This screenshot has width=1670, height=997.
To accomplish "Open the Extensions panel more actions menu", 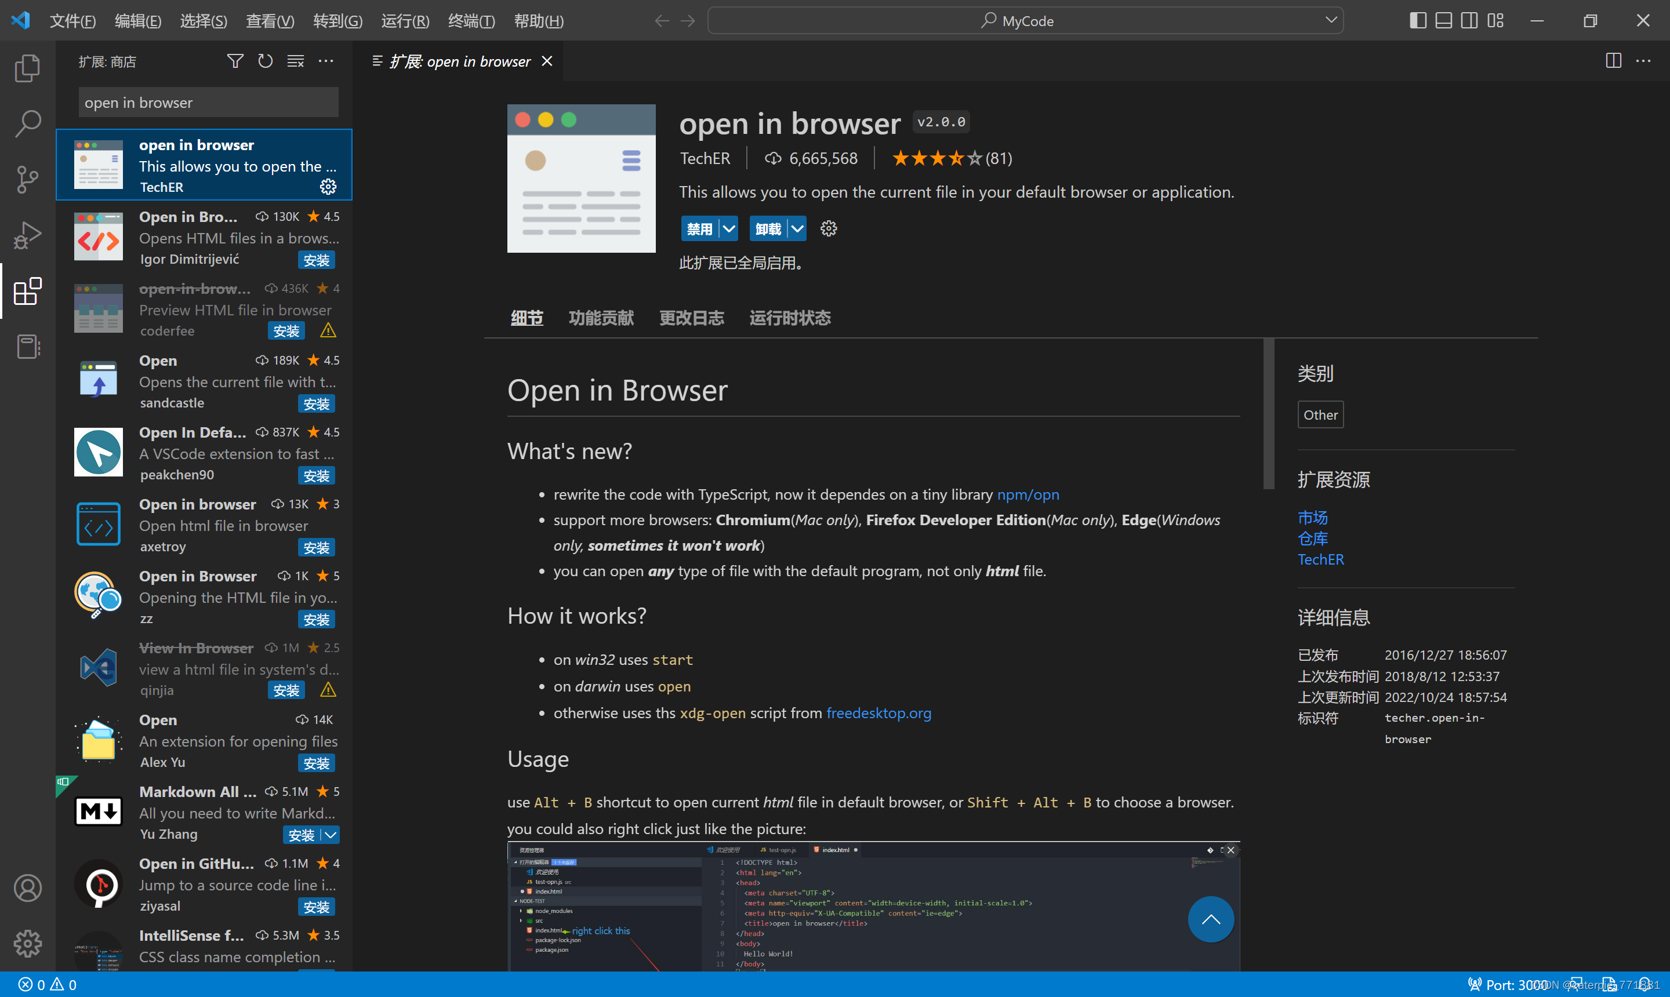I will 326,61.
